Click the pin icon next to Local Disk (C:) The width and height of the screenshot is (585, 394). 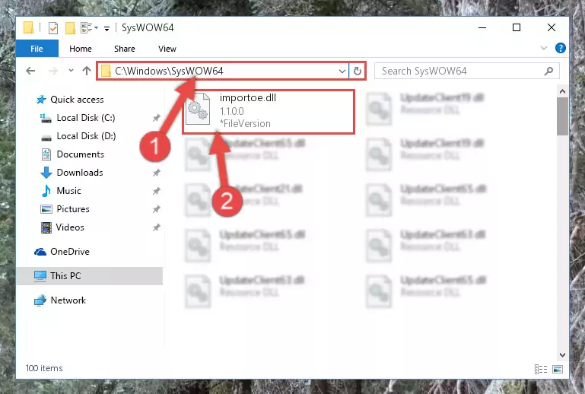[156, 118]
